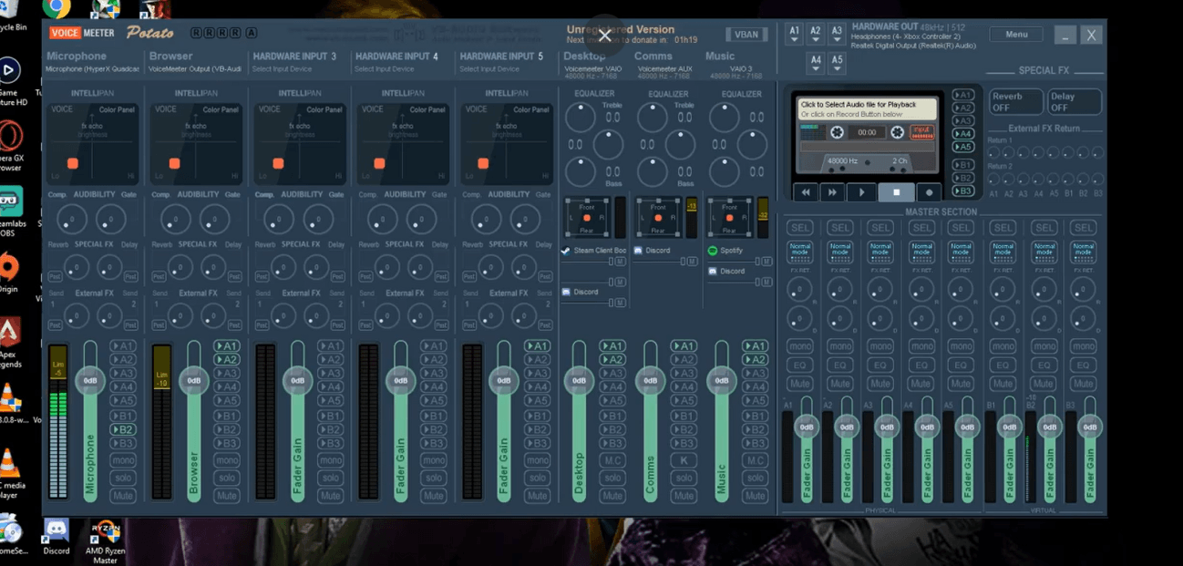Click the Microphone level meter

pos(57,421)
